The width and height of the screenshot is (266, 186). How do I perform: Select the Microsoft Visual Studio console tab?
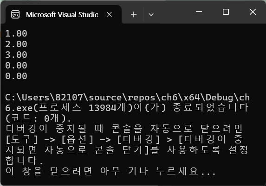(x=64, y=14)
